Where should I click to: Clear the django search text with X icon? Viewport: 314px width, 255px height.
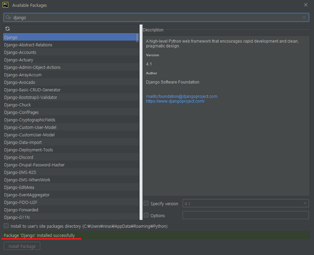point(304,18)
